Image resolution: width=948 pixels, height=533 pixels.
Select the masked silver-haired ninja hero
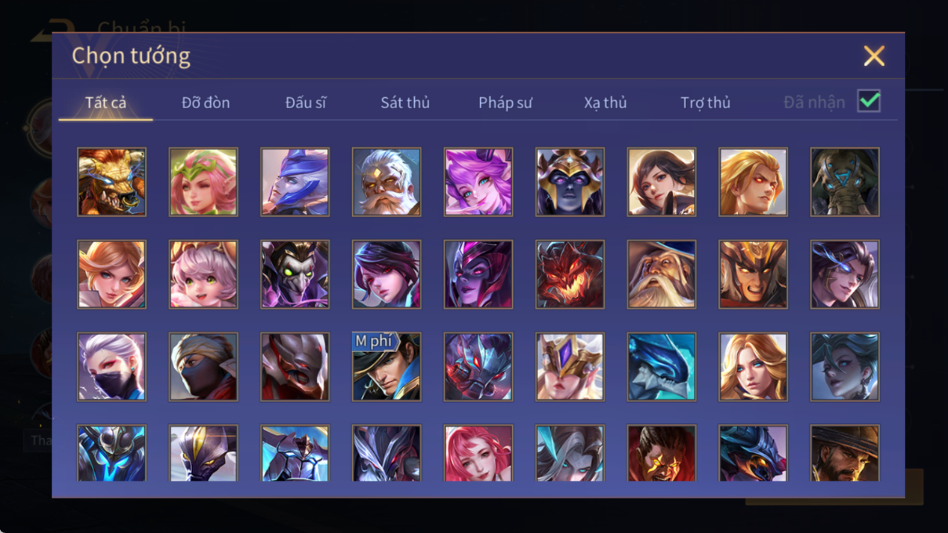[x=112, y=367]
